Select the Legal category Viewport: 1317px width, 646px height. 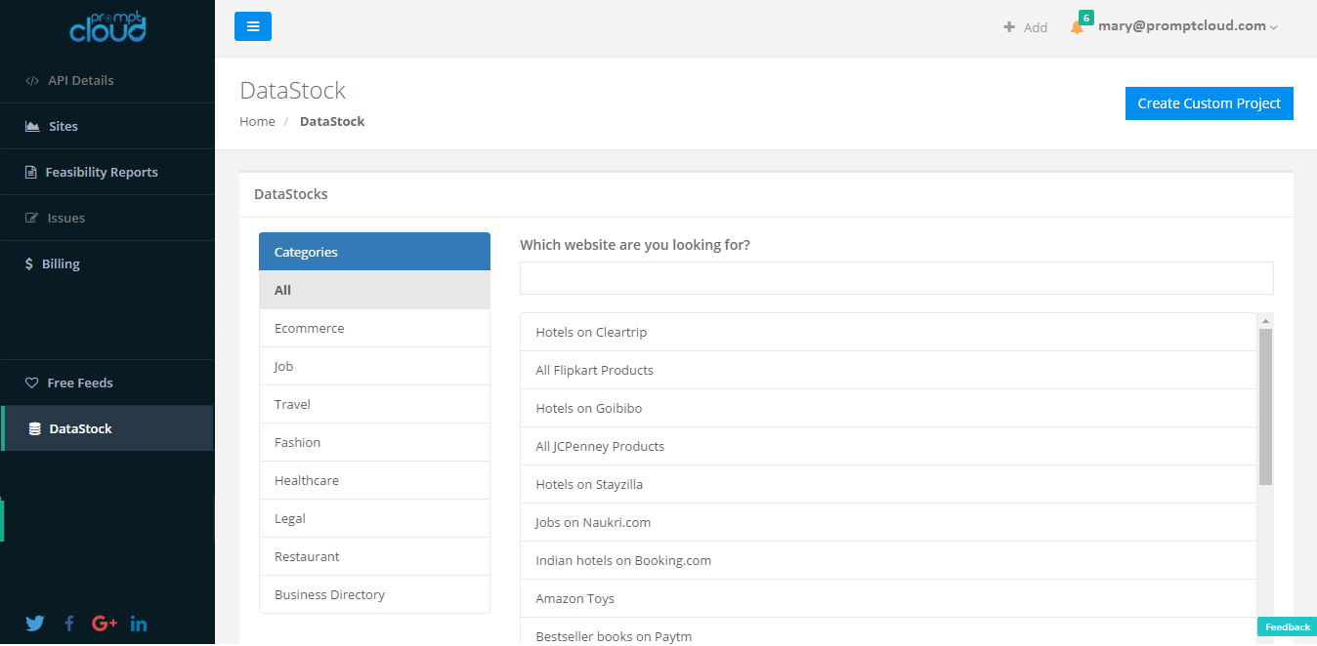point(374,518)
